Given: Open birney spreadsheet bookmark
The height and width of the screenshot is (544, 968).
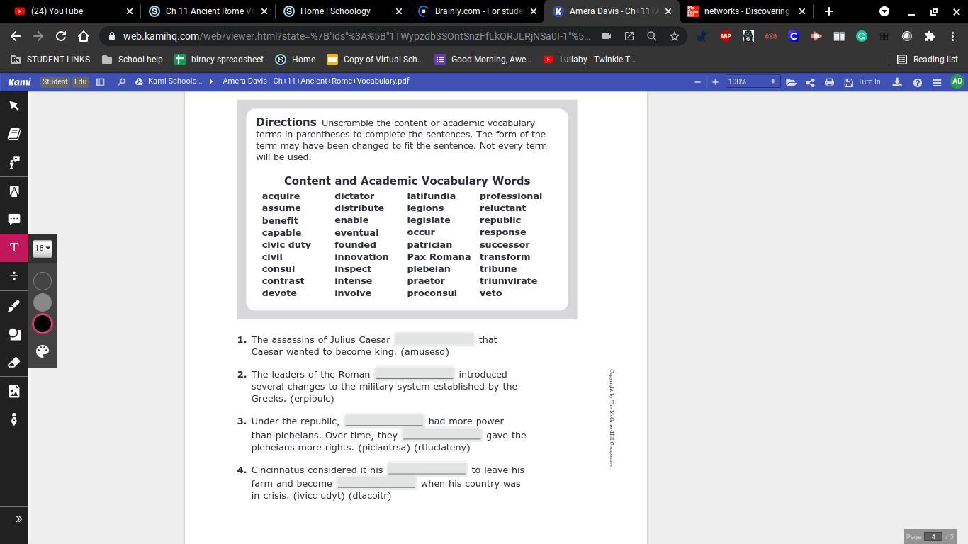Looking at the screenshot, I should point(219,59).
